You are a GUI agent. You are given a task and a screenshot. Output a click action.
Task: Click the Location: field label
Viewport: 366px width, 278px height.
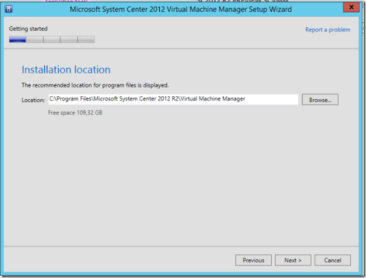tap(33, 100)
